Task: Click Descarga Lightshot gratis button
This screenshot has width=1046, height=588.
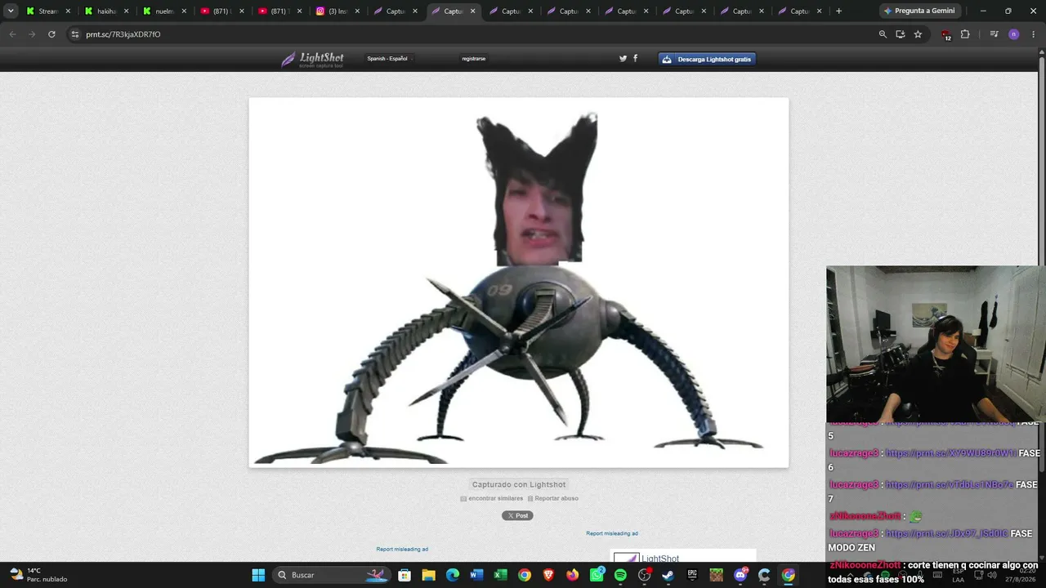Action: pos(707,59)
